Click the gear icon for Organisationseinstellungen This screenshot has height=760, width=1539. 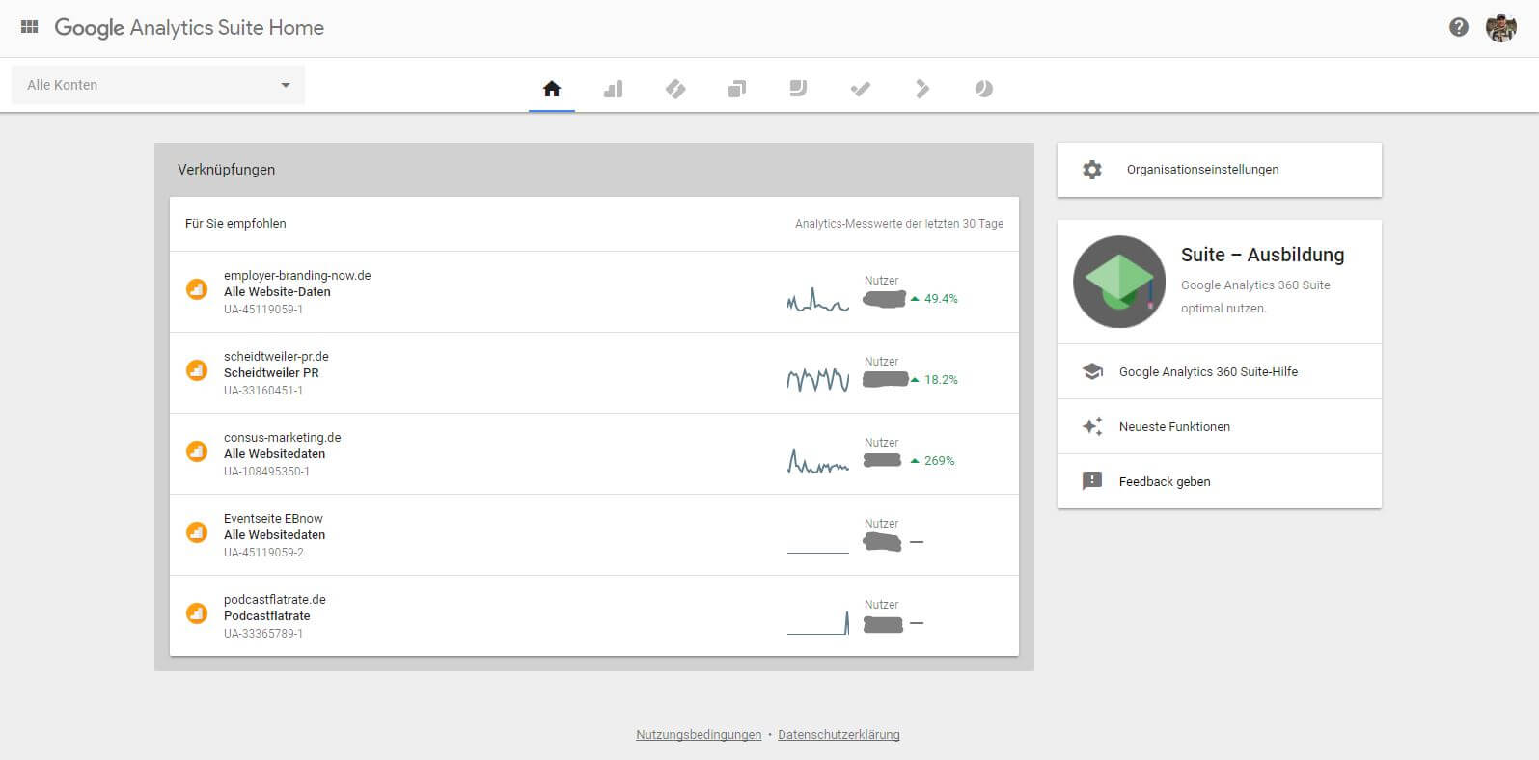point(1092,170)
